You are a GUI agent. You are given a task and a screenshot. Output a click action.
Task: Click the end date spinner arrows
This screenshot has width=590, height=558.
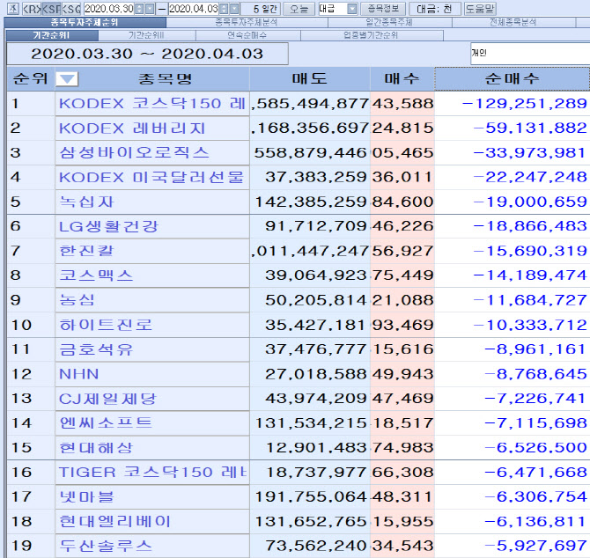(x=224, y=8)
